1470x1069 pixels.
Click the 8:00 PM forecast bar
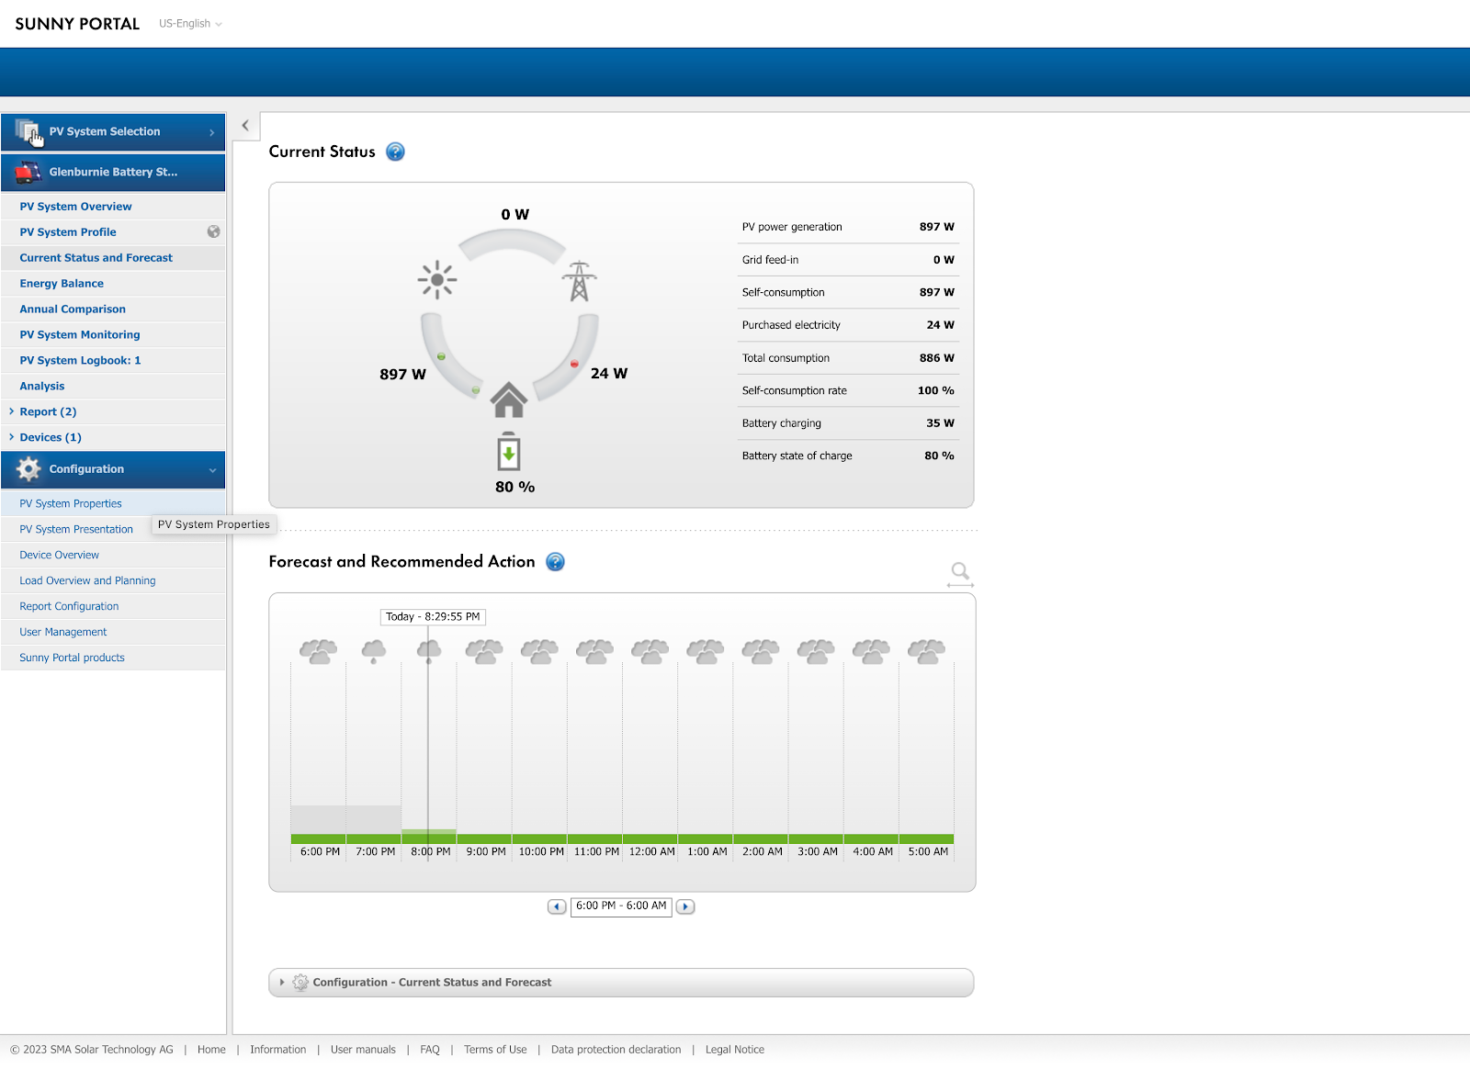coord(429,837)
